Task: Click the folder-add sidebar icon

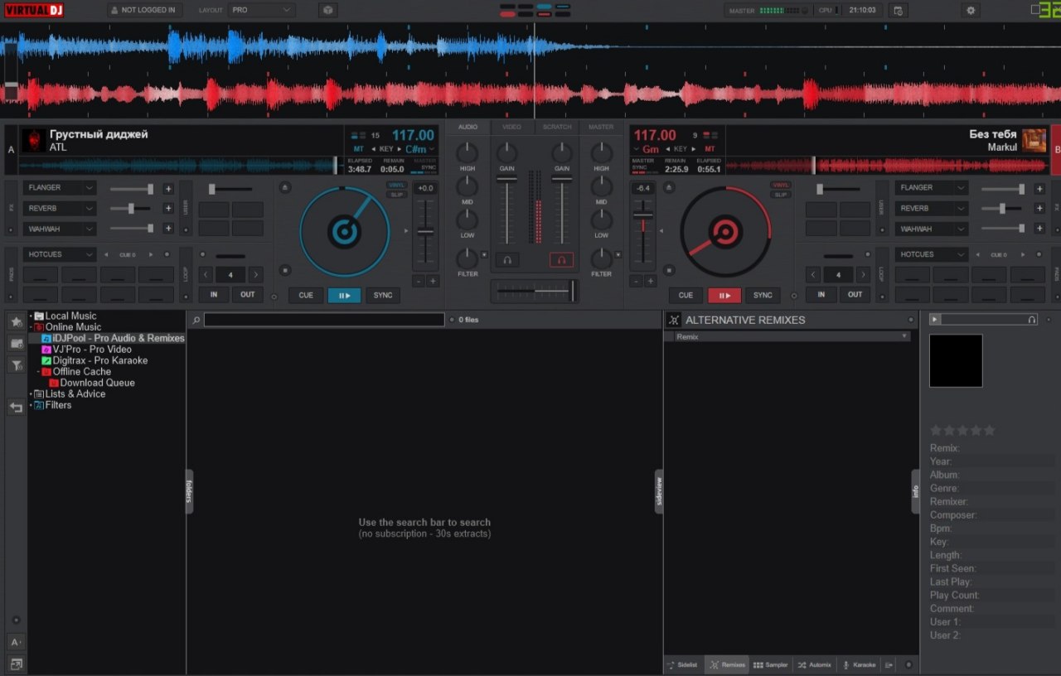Action: click(x=17, y=343)
